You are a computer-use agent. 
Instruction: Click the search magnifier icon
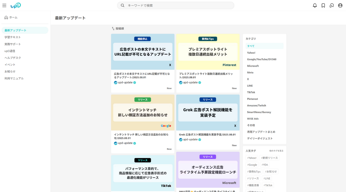pos(123,5)
